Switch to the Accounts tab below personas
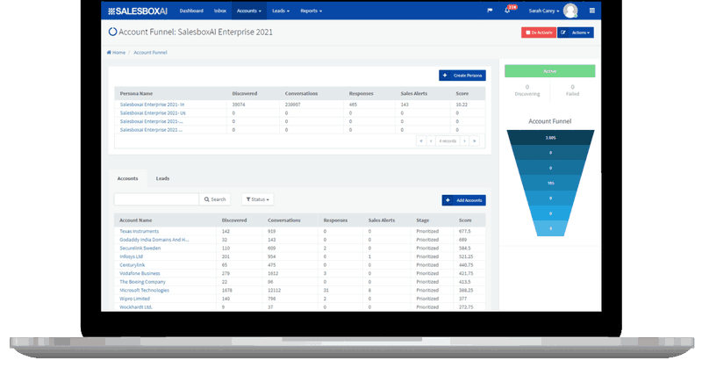This screenshot has height=368, width=702. (127, 178)
